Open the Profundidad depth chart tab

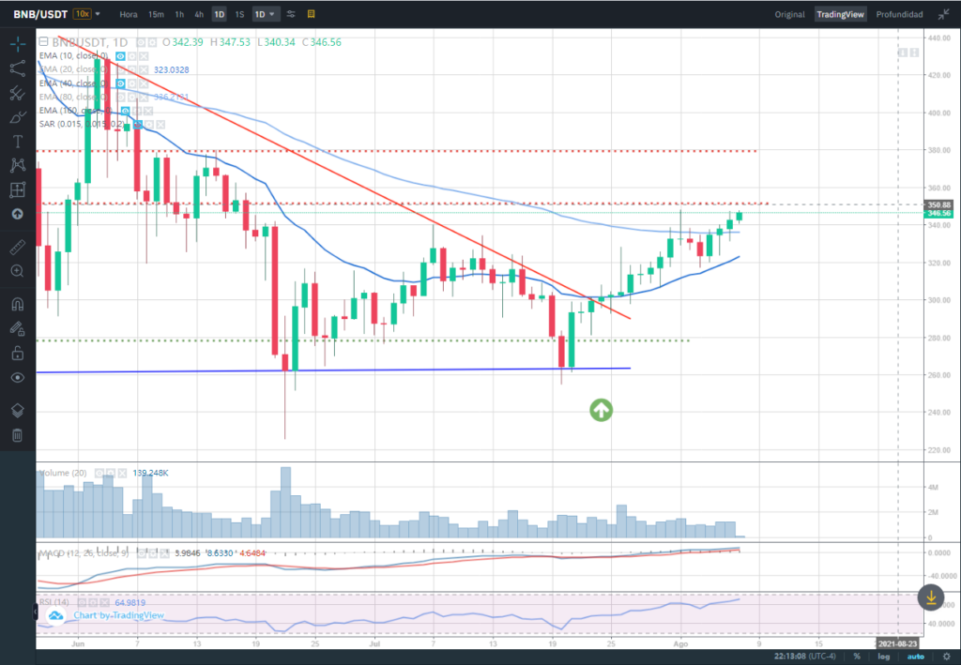coord(899,14)
